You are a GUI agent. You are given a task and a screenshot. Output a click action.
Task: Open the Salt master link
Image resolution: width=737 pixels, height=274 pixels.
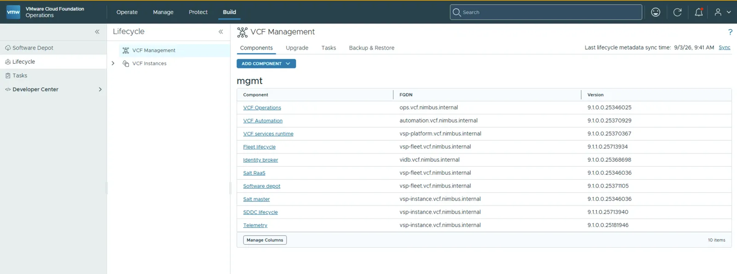click(257, 199)
